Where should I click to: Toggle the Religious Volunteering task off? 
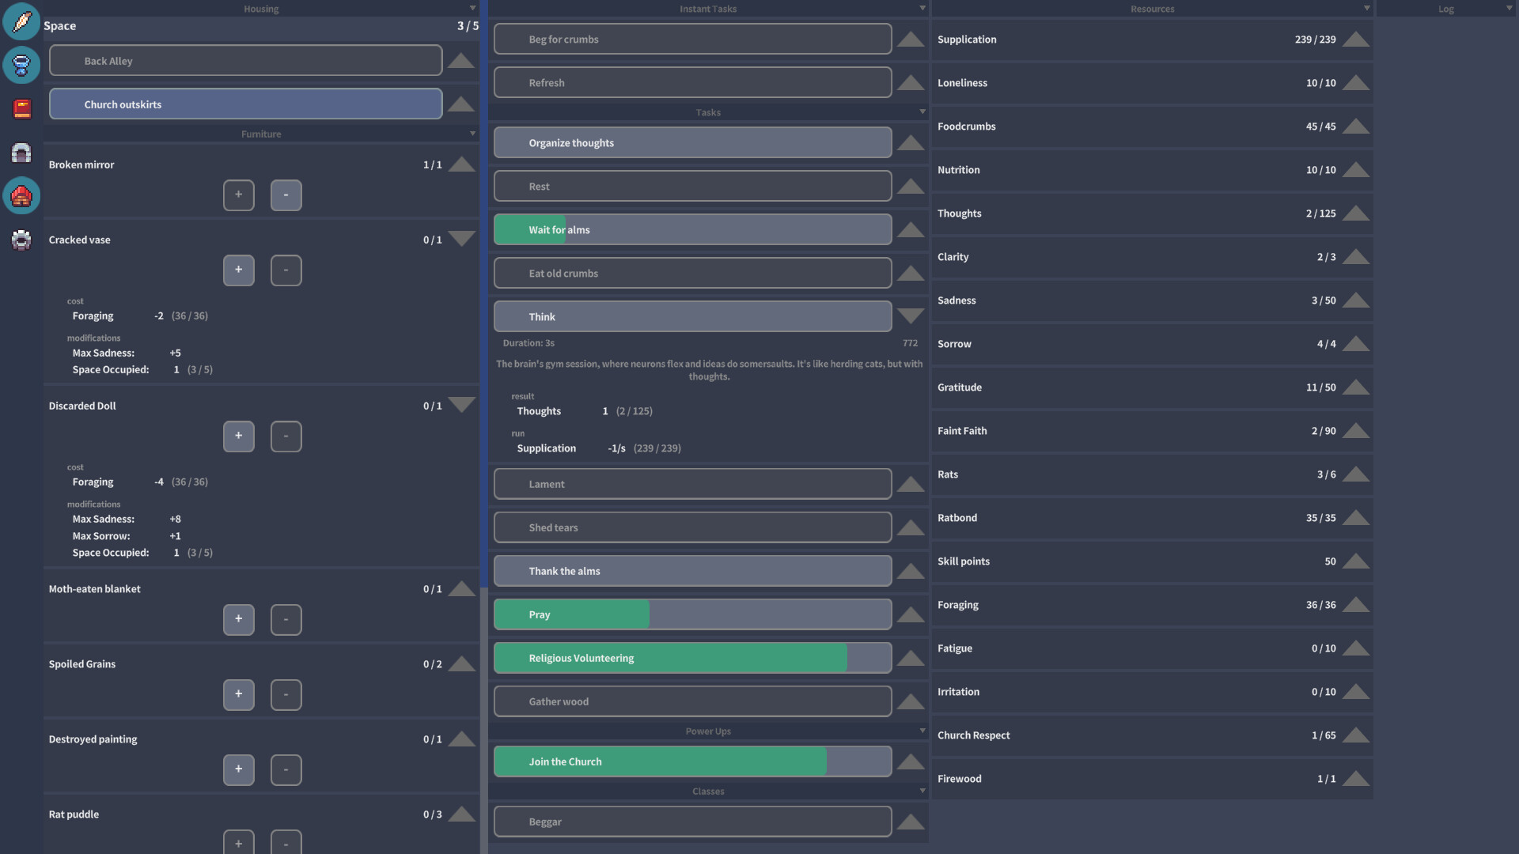coord(692,657)
